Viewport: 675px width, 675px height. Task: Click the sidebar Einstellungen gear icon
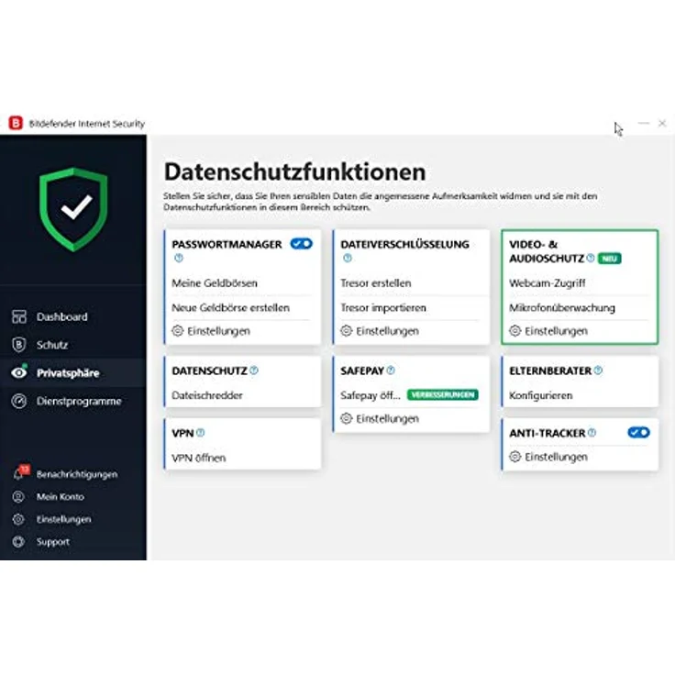[18, 519]
